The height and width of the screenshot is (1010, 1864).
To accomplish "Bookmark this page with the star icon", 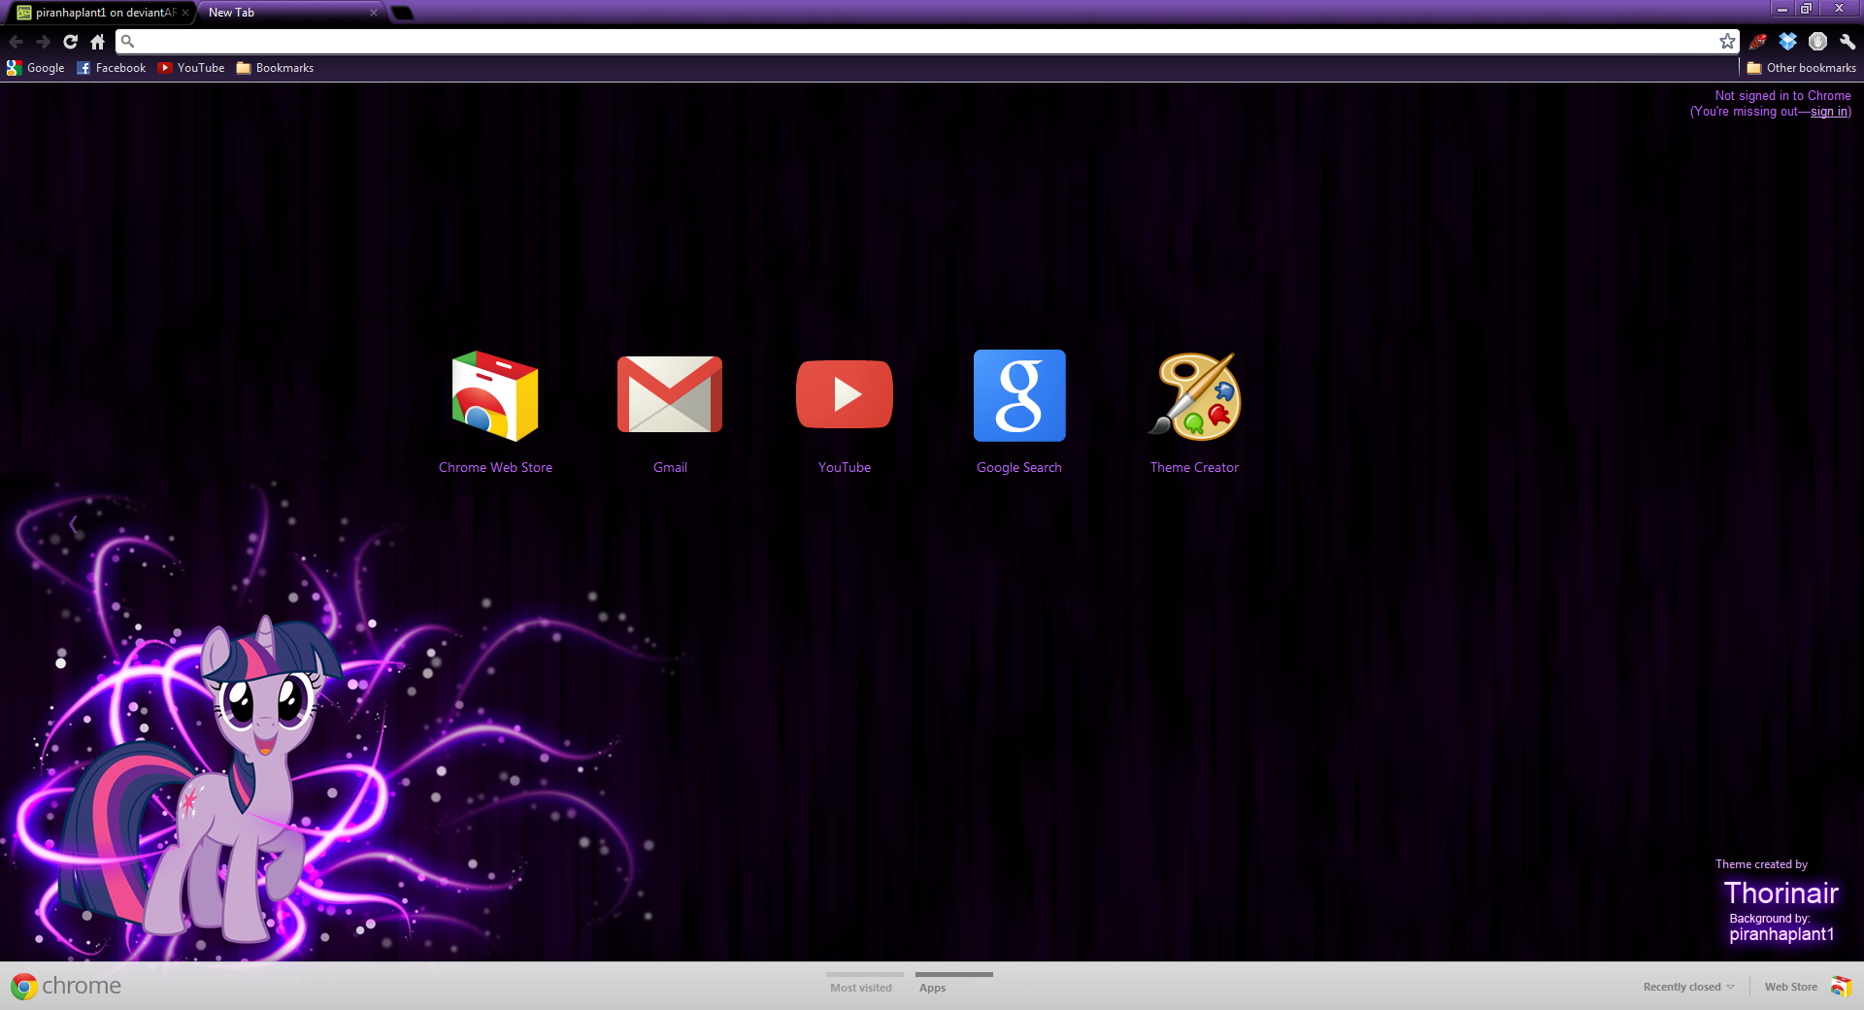I will (x=1727, y=41).
